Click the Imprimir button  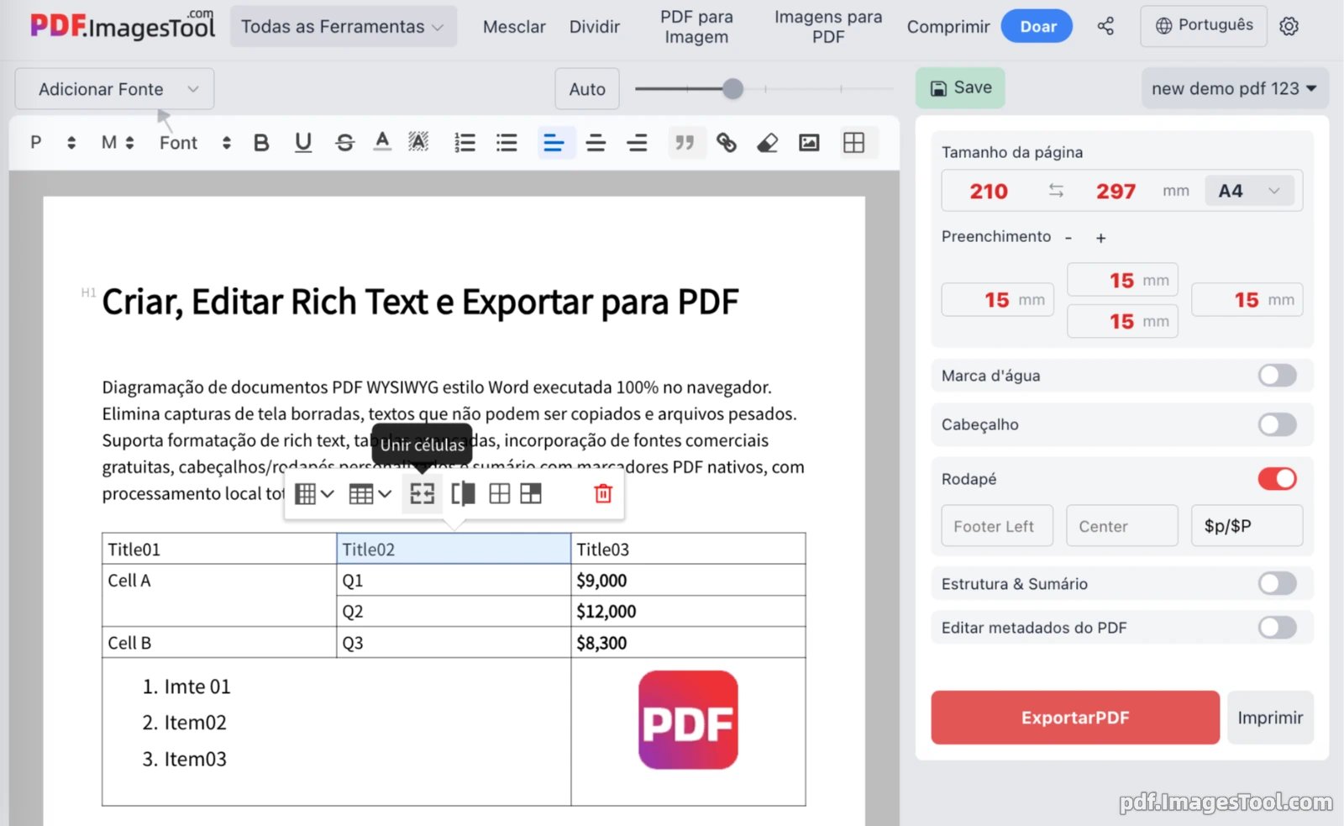(1270, 718)
